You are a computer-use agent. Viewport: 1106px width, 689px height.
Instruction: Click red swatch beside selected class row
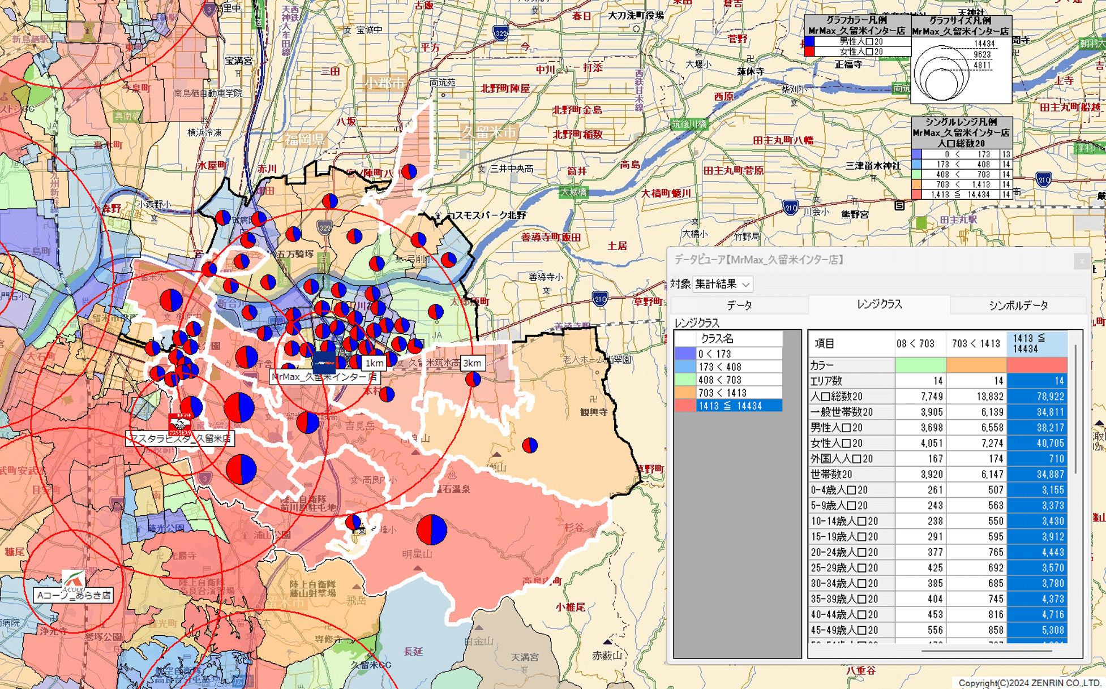point(685,406)
